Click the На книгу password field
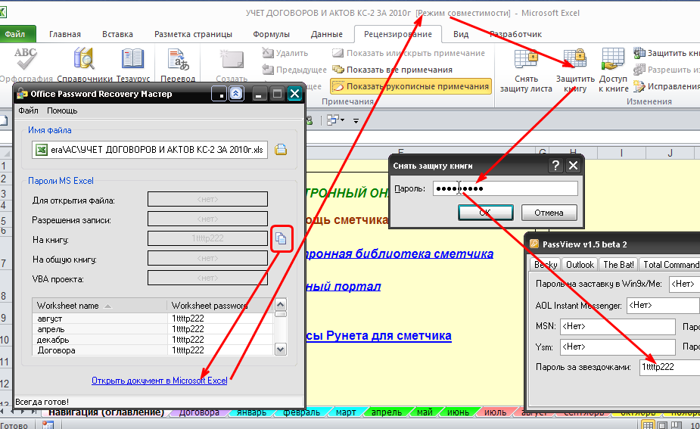This screenshot has height=429, width=700. (207, 238)
